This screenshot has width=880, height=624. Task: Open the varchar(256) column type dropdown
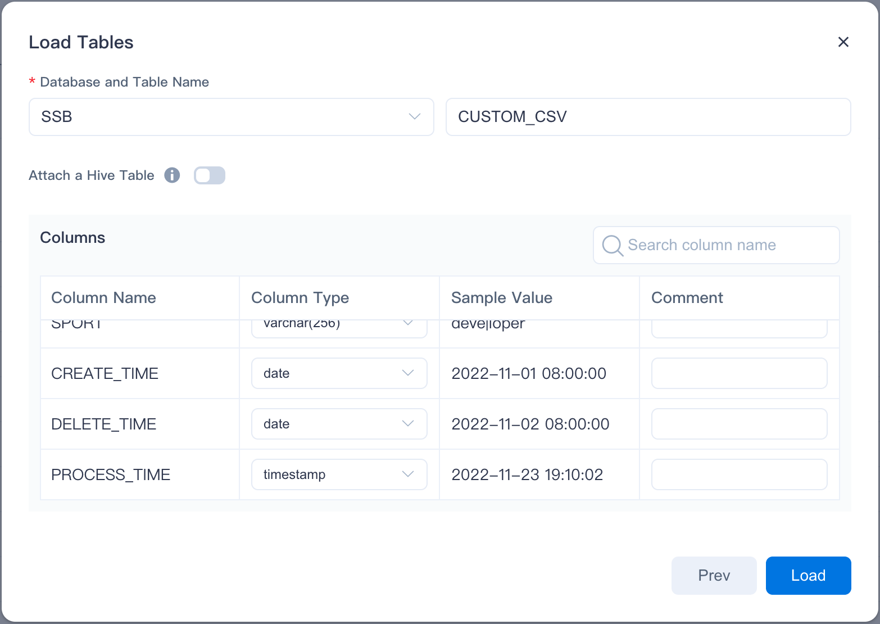(339, 327)
